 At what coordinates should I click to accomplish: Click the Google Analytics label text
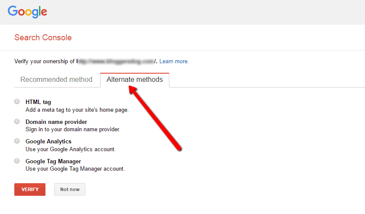pyautogui.click(x=48, y=141)
